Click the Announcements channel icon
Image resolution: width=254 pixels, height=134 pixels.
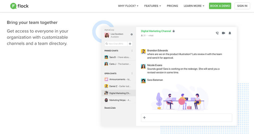click(106, 79)
